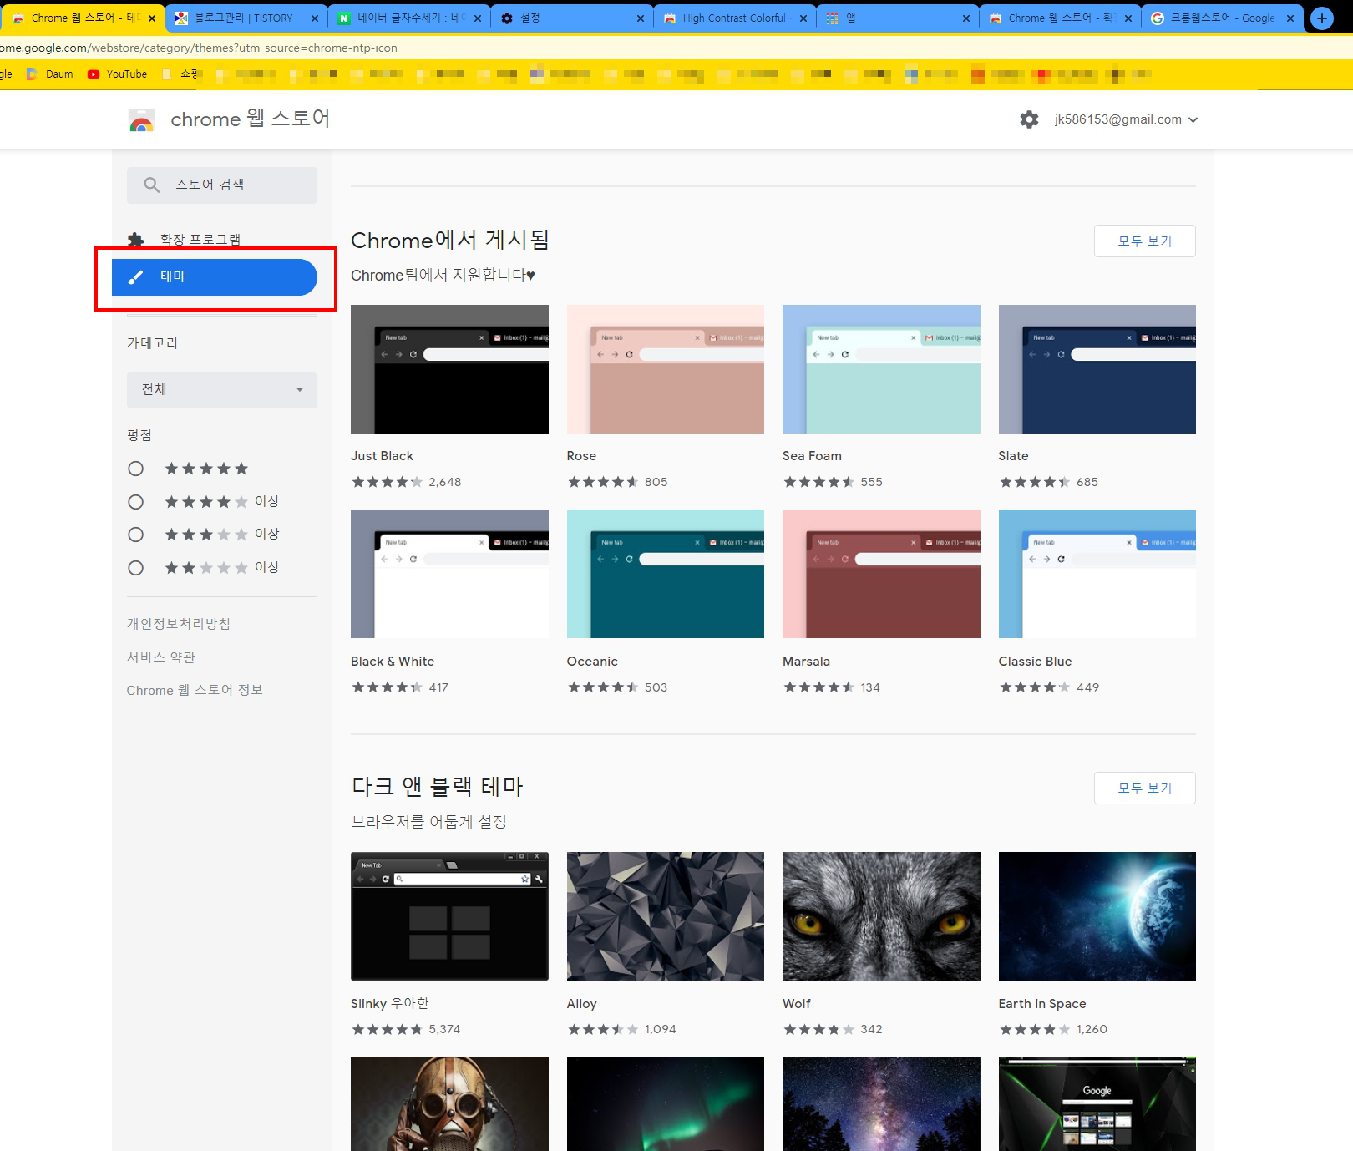This screenshot has width=1353, height=1151.
Task: Open the Oceanic theme thumbnail
Action: [666, 574]
